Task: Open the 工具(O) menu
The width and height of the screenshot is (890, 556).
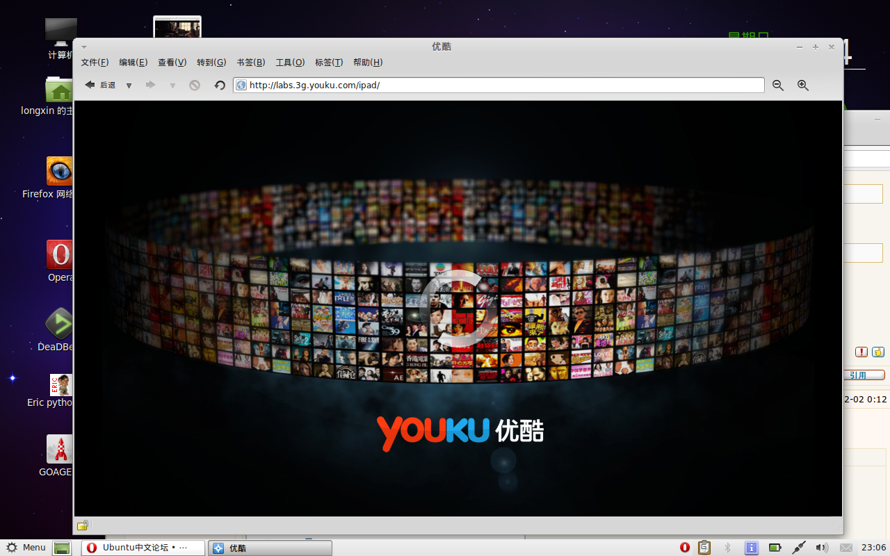Action: (x=290, y=63)
